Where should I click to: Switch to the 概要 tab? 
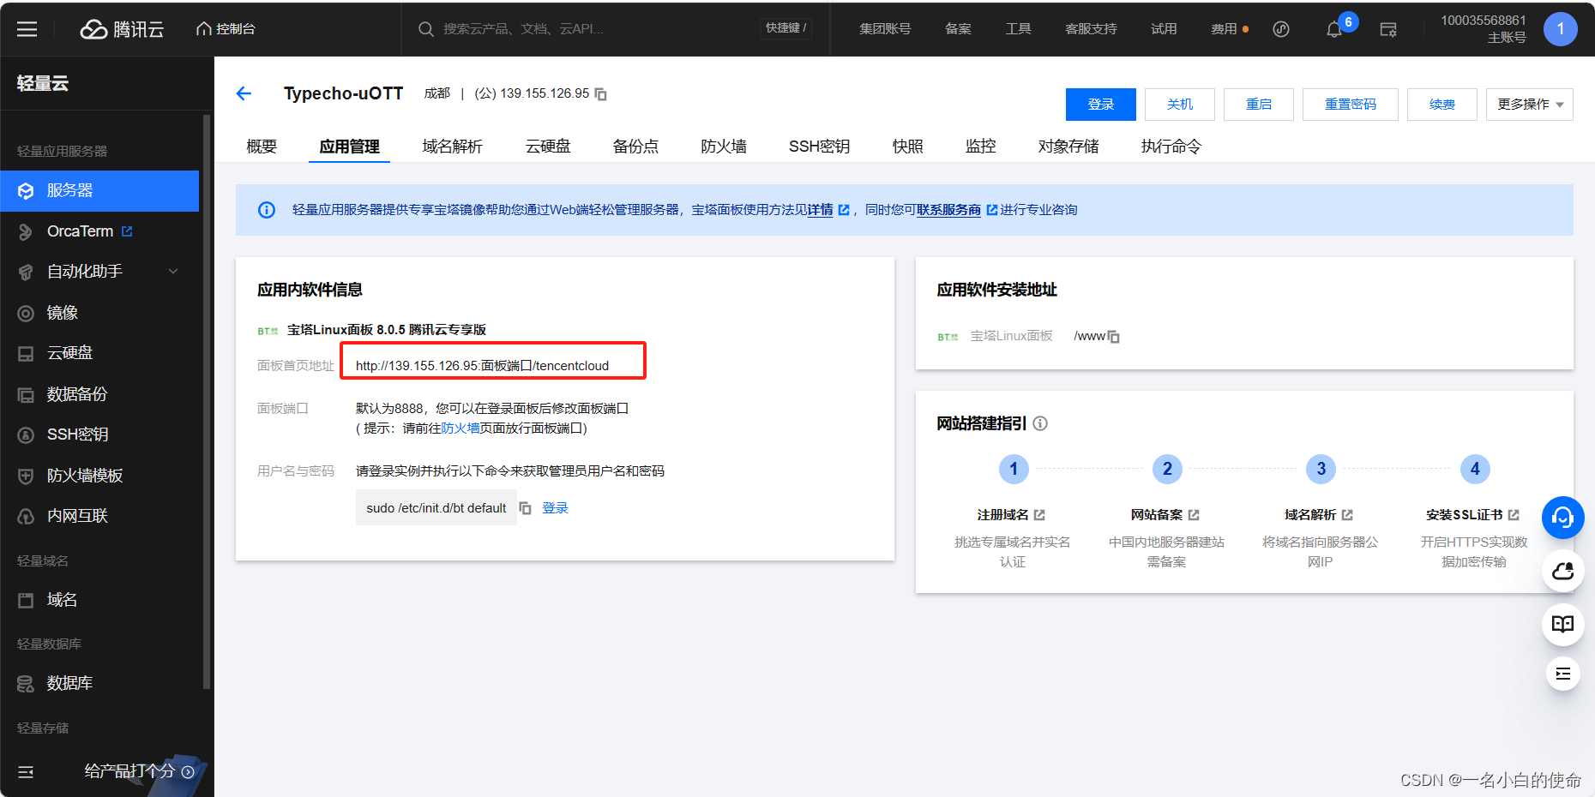pos(262,147)
